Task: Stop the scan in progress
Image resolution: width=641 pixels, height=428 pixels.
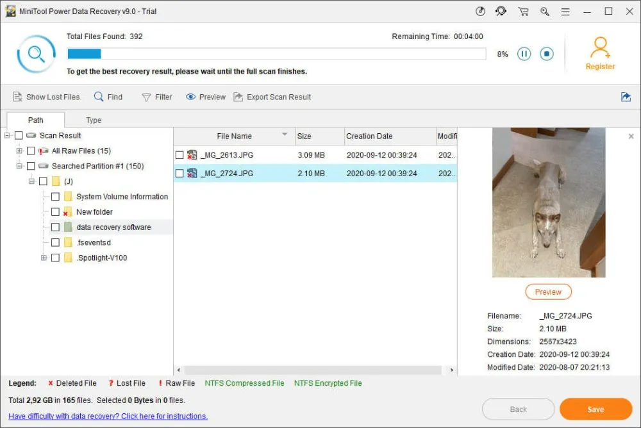Action: 546,54
